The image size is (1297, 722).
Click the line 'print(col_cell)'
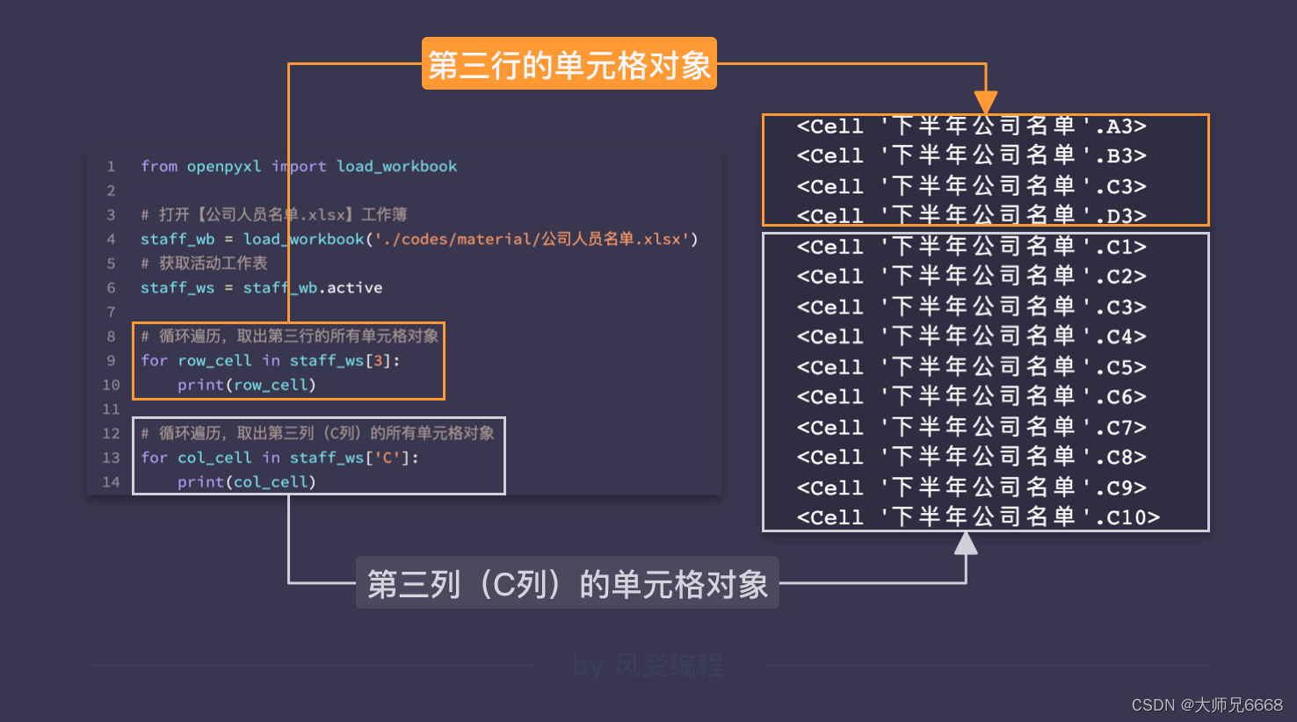point(246,482)
